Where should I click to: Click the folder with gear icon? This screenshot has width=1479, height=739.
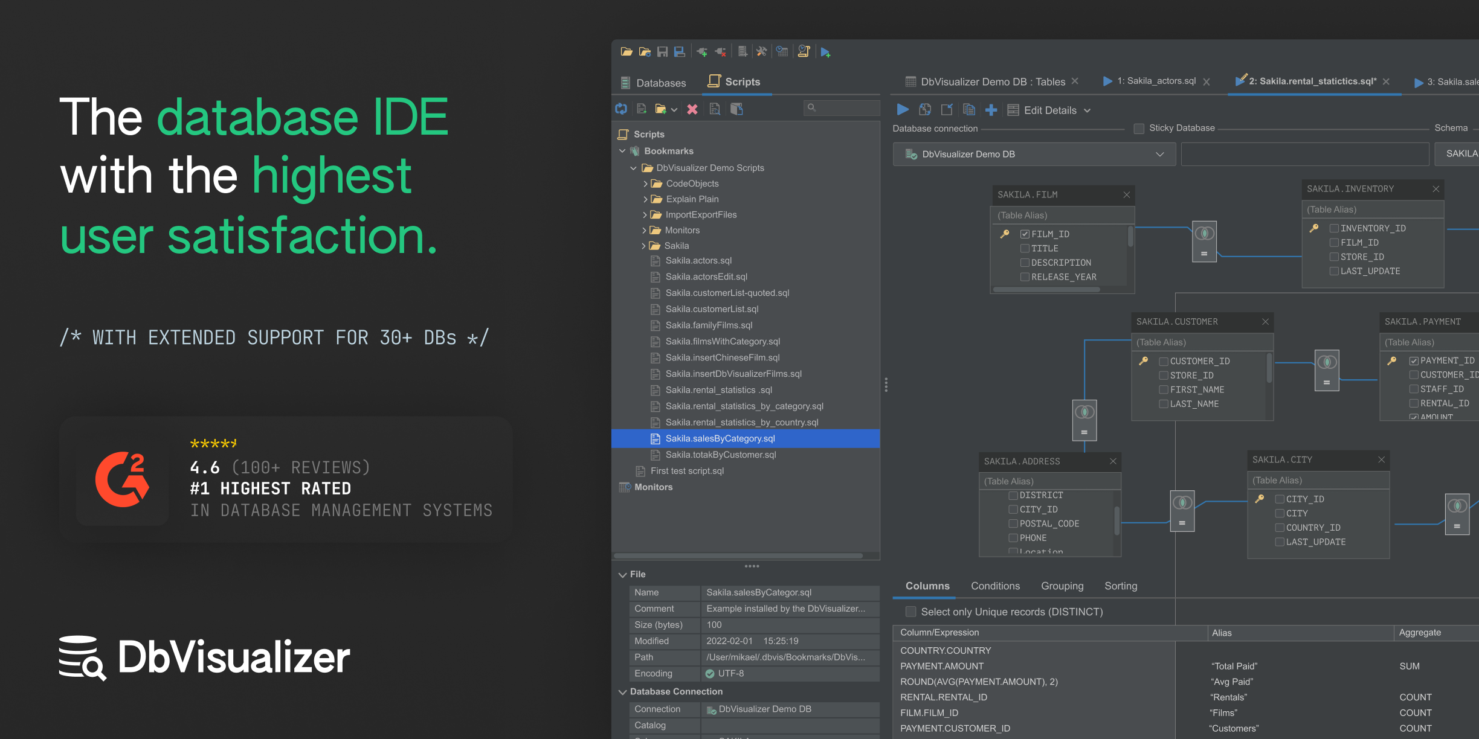645,52
